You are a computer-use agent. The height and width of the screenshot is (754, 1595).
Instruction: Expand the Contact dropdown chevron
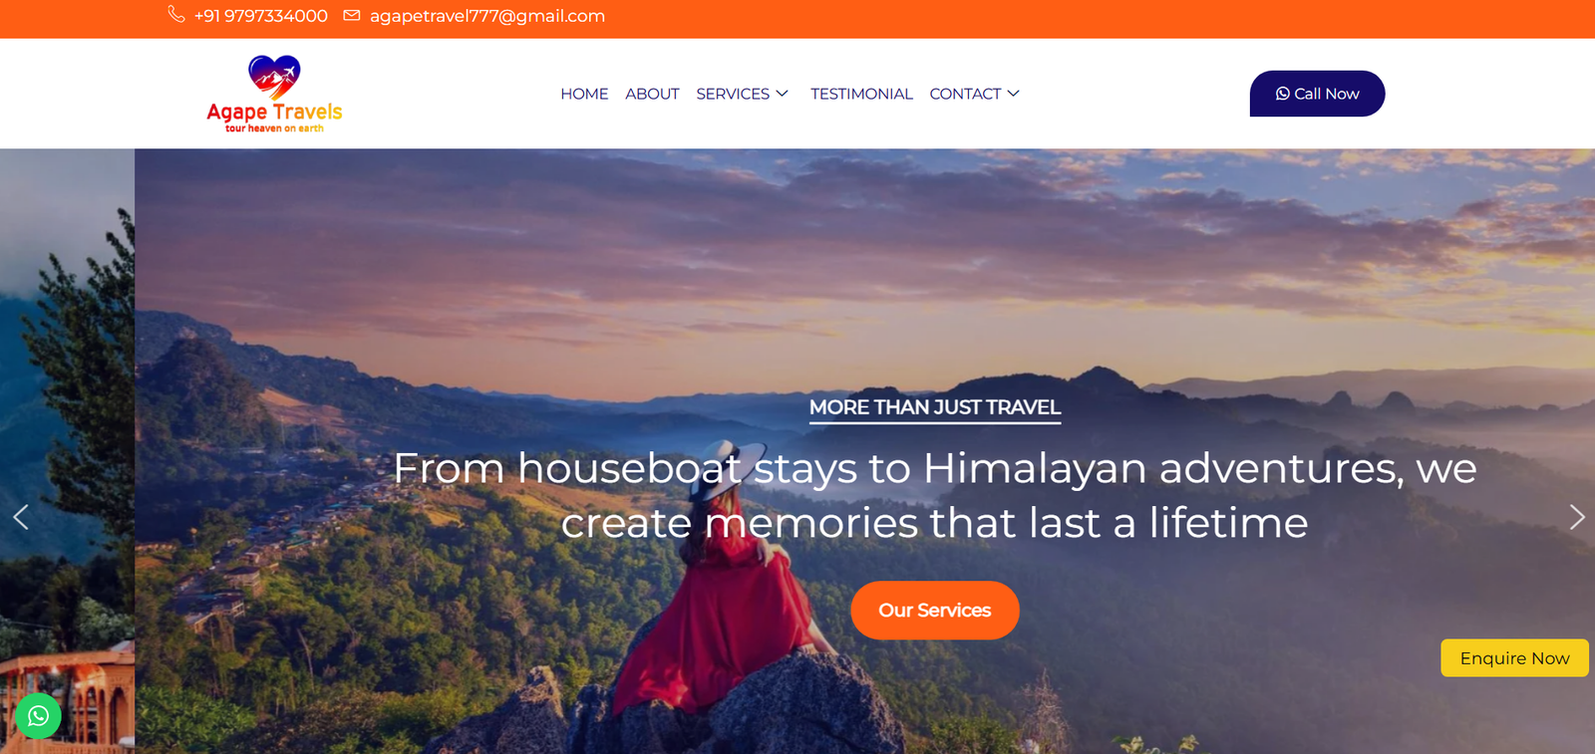(1014, 94)
